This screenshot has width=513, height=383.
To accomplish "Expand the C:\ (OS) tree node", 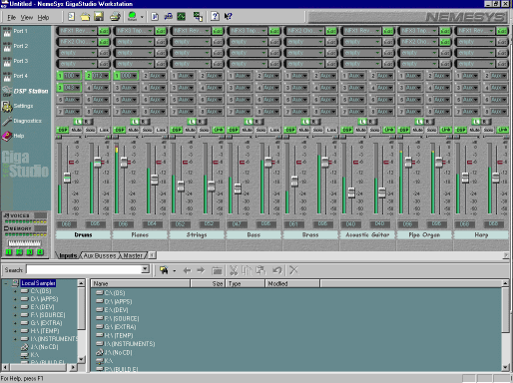I will pos(15,291).
